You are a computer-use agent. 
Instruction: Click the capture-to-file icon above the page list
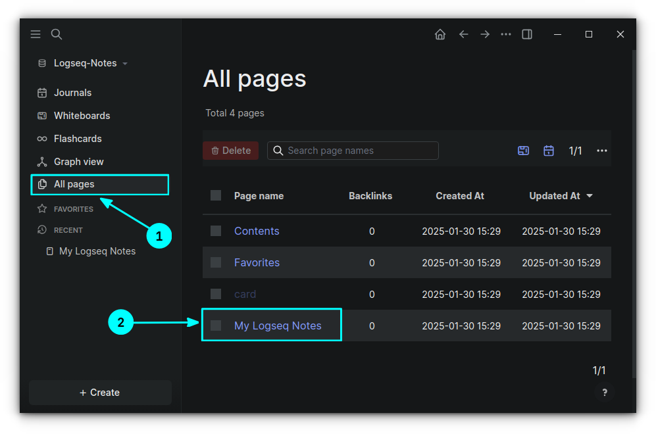tap(523, 150)
